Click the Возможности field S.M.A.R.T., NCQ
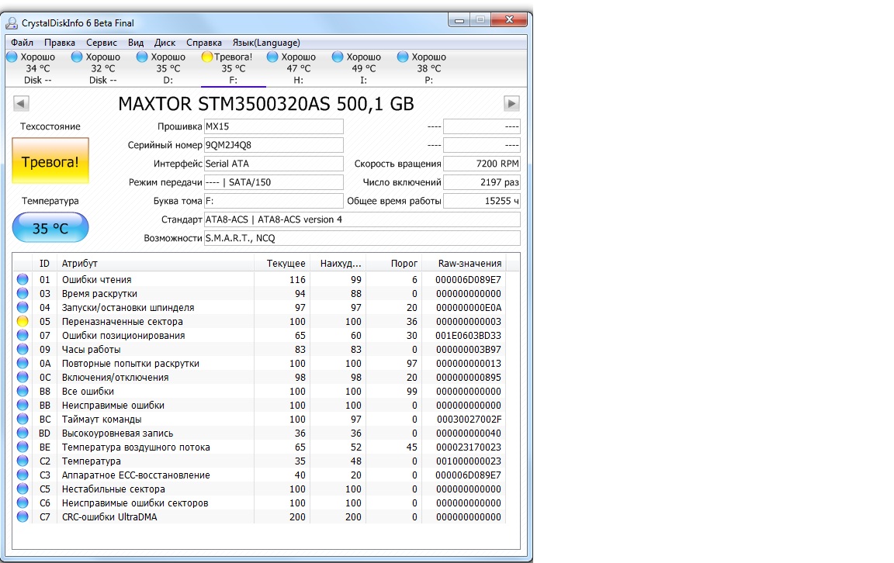Image resolution: width=894 pixels, height=563 pixels. 362,238
